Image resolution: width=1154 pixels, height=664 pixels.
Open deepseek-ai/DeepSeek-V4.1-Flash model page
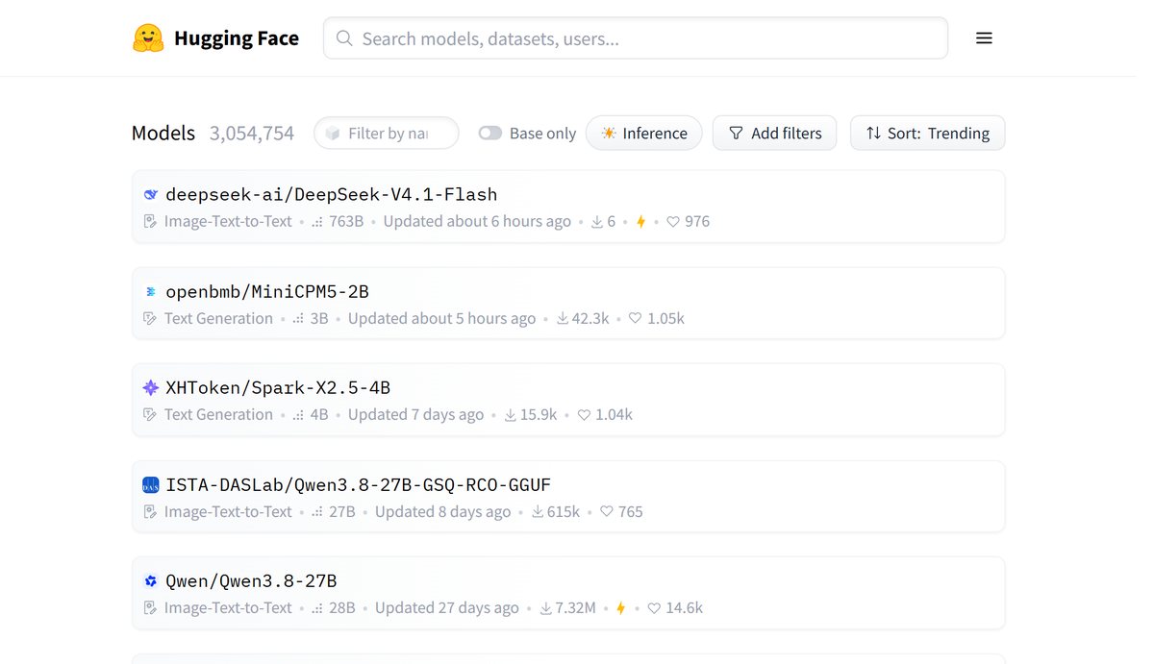pos(331,195)
